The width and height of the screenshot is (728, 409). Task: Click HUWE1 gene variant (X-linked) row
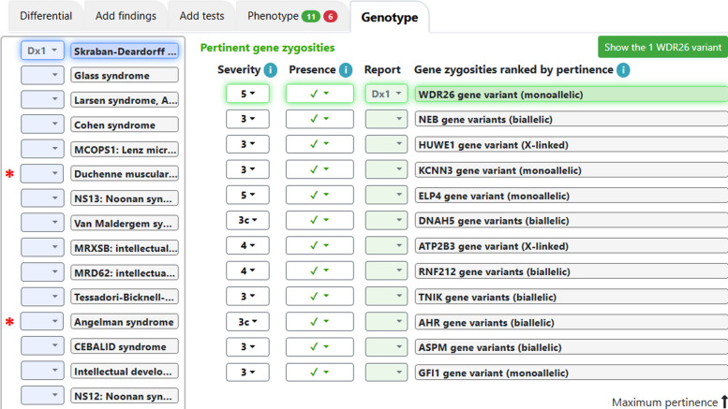point(572,145)
